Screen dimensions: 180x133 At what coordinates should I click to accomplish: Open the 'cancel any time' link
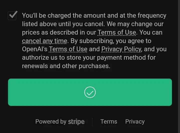pos(44,41)
